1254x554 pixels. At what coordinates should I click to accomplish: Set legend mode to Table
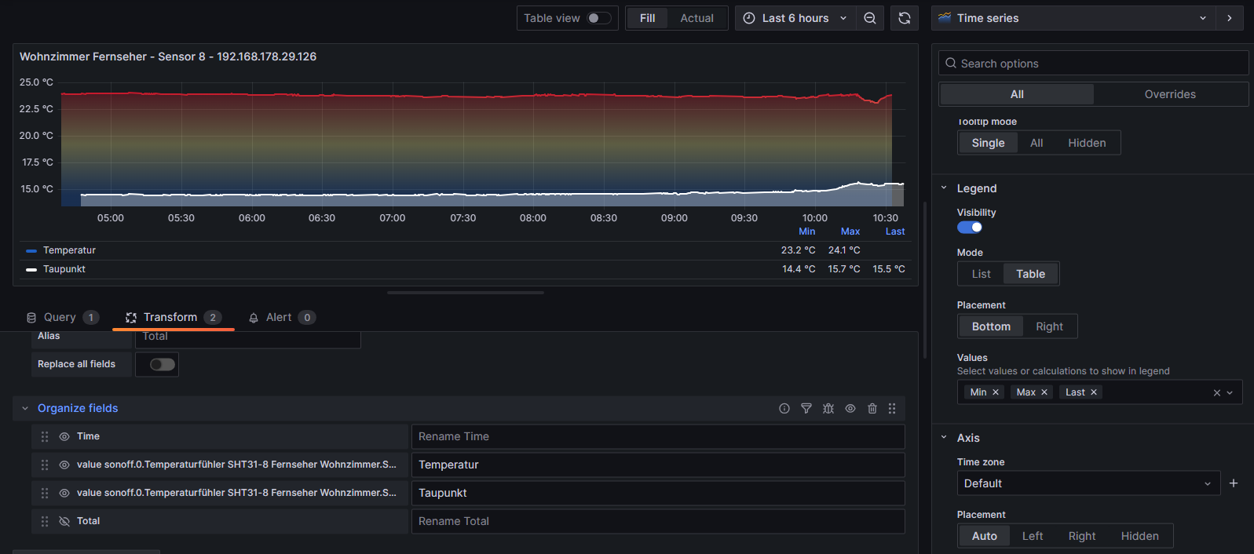1030,274
